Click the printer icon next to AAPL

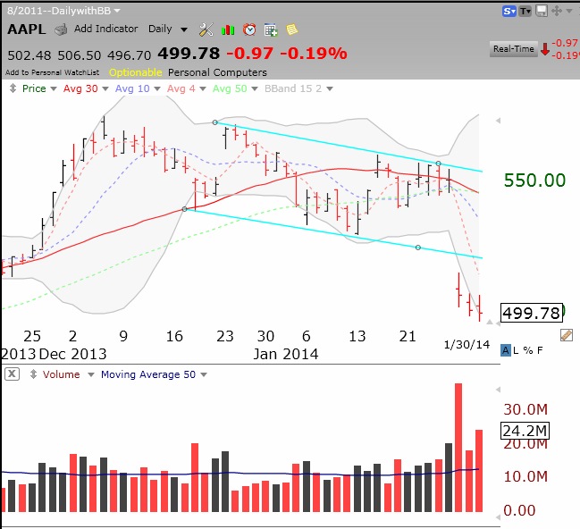(x=61, y=29)
